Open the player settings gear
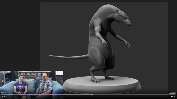The height and width of the screenshot is (99, 177). click(172, 97)
